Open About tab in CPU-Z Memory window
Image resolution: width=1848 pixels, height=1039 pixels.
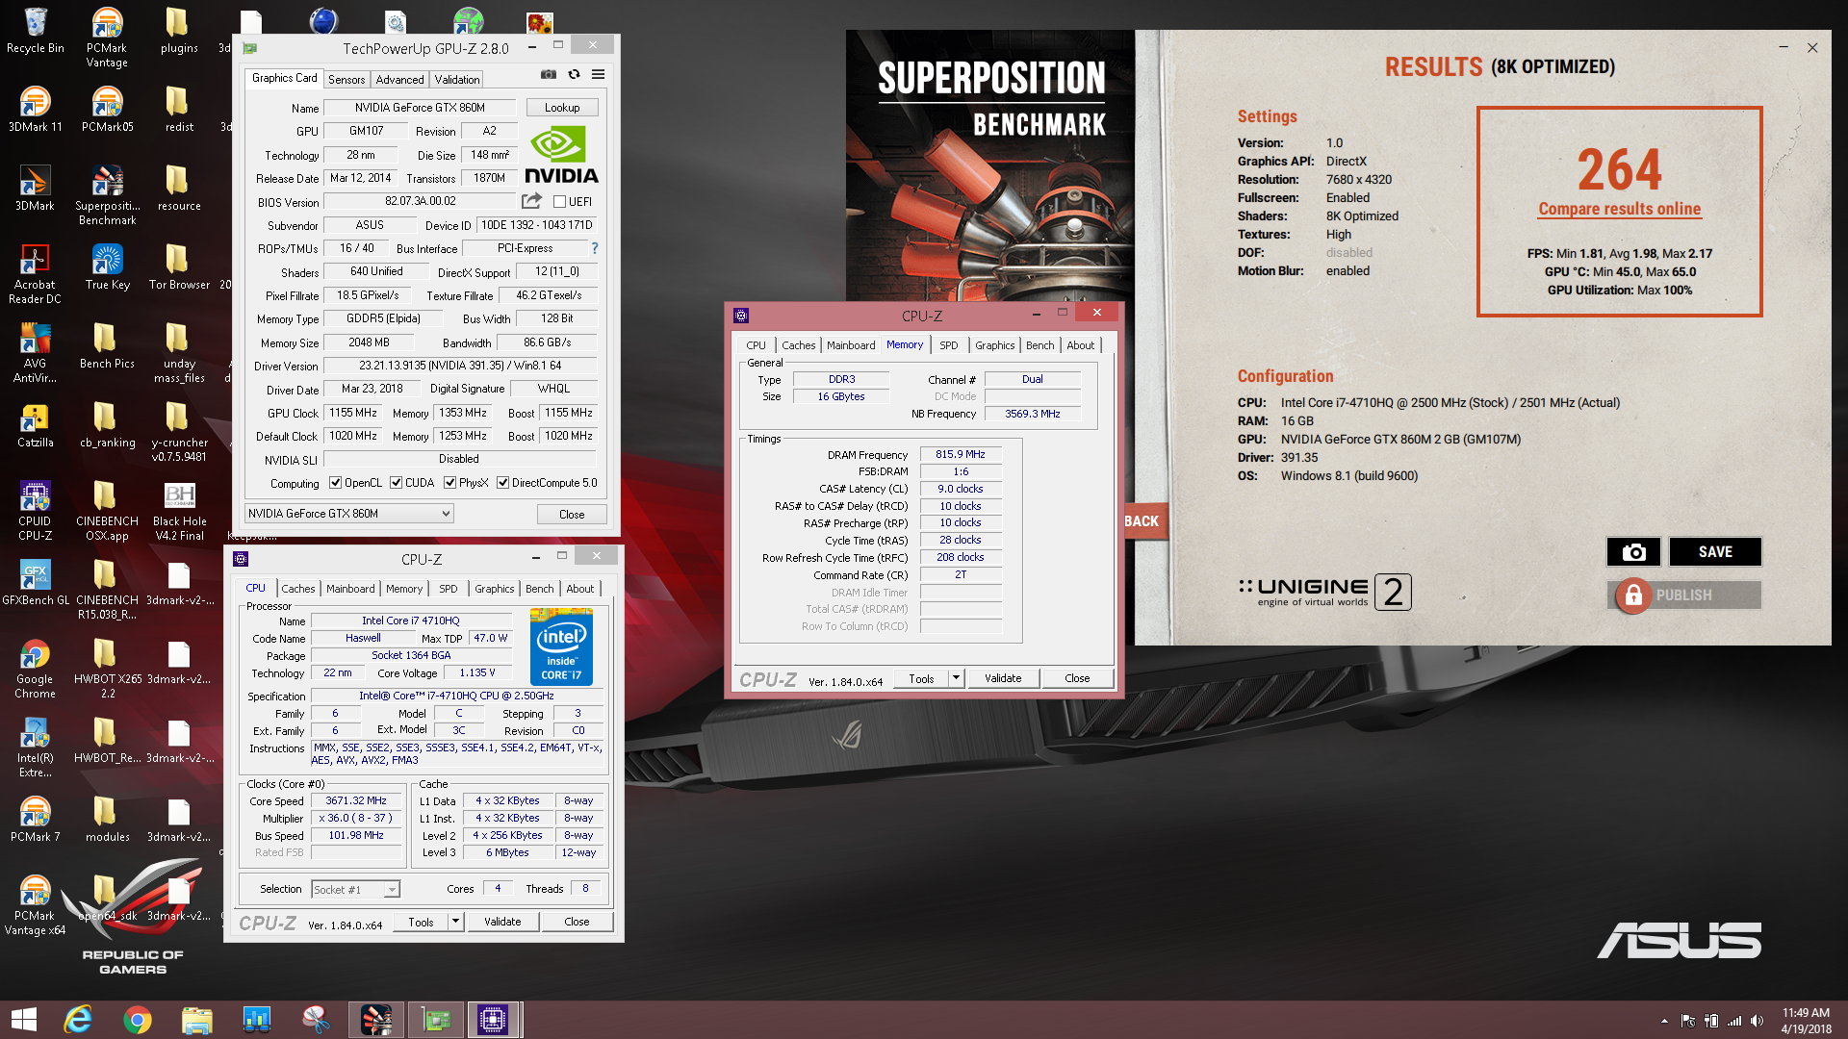click(1080, 345)
